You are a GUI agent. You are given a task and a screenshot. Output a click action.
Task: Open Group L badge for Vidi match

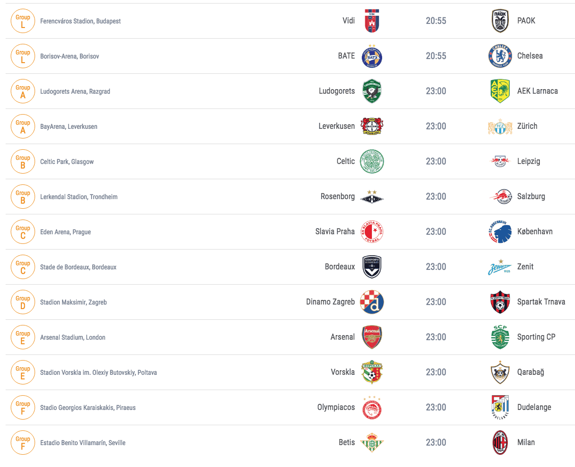tap(23, 21)
